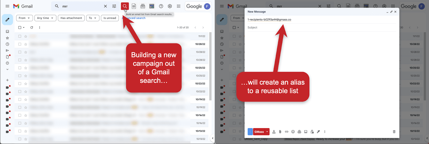Expand More chevron in left window sidebar

[8, 69]
